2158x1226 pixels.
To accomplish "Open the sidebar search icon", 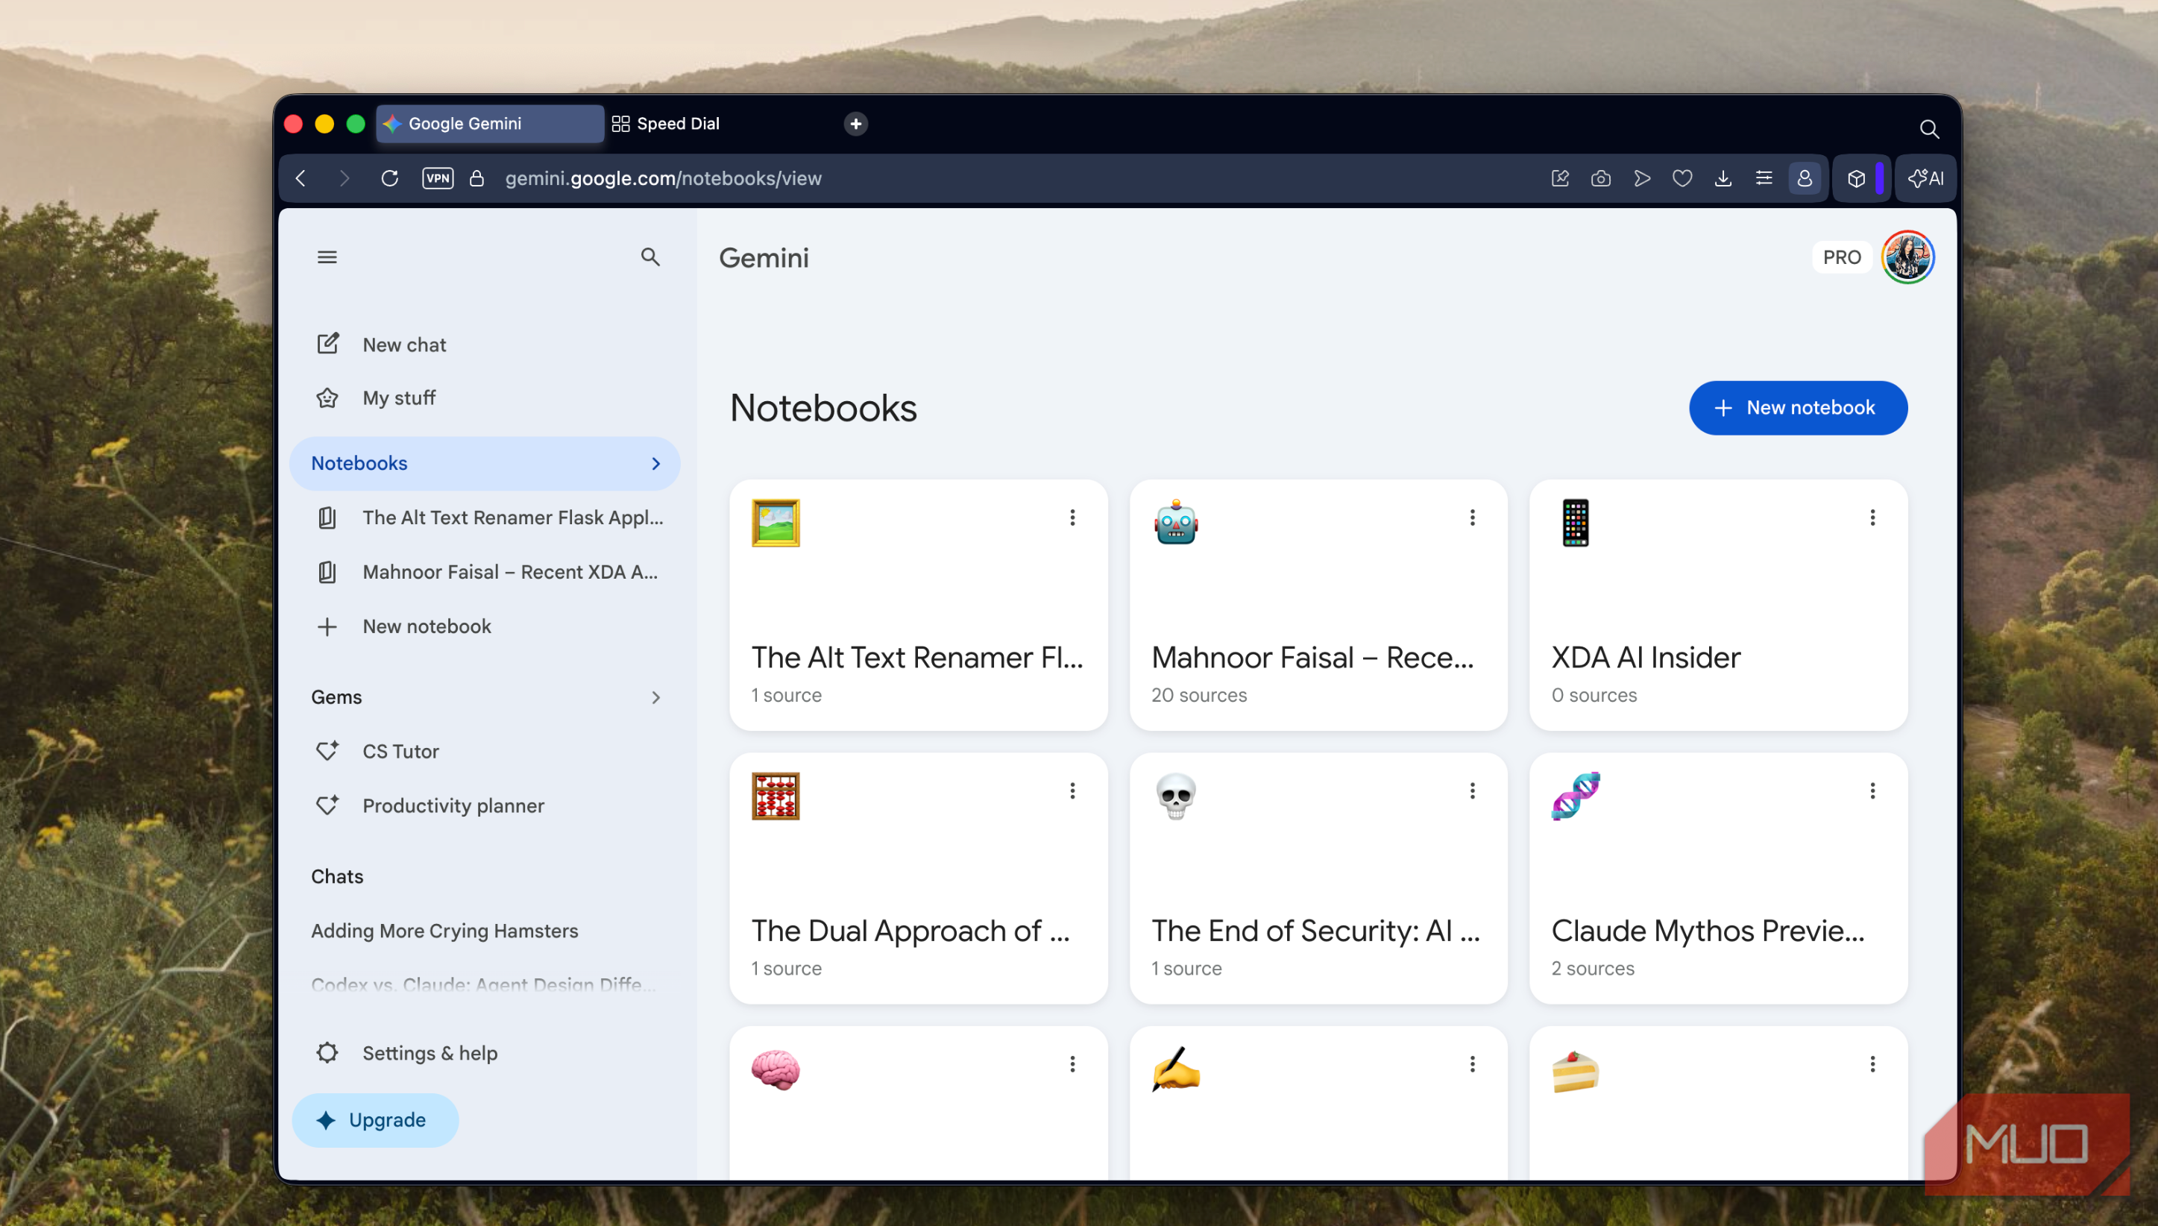I will click(x=650, y=257).
